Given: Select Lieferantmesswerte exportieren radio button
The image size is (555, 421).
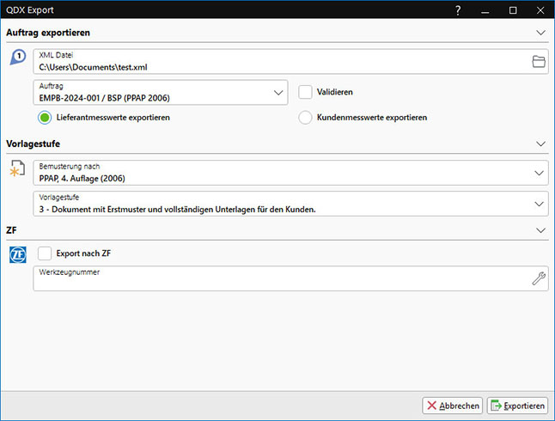Looking at the screenshot, I should click(45, 118).
